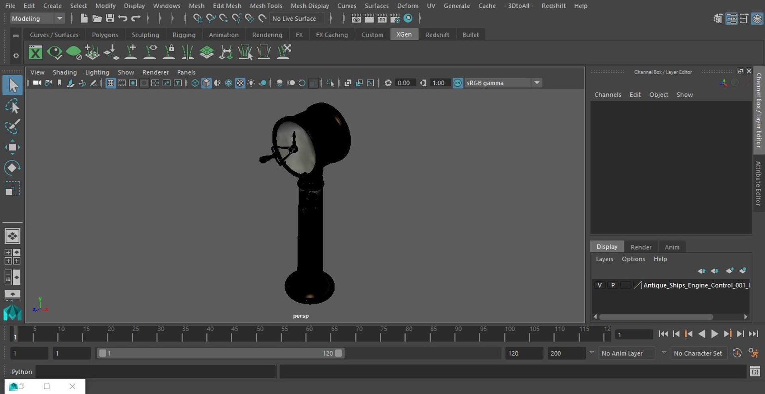
Task: Toggle color management ON button
Action: pyautogui.click(x=458, y=83)
